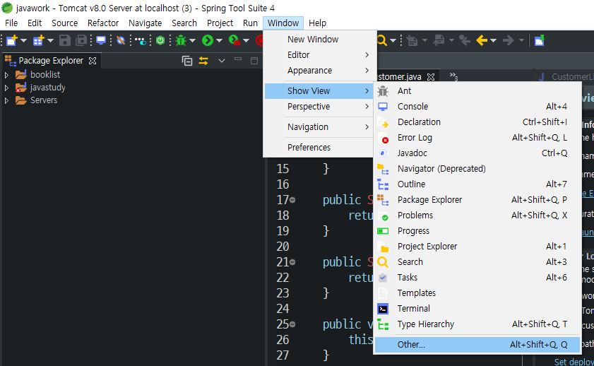The height and width of the screenshot is (366, 594).
Task: Click the Open Console monitor icon
Action: (x=101, y=40)
